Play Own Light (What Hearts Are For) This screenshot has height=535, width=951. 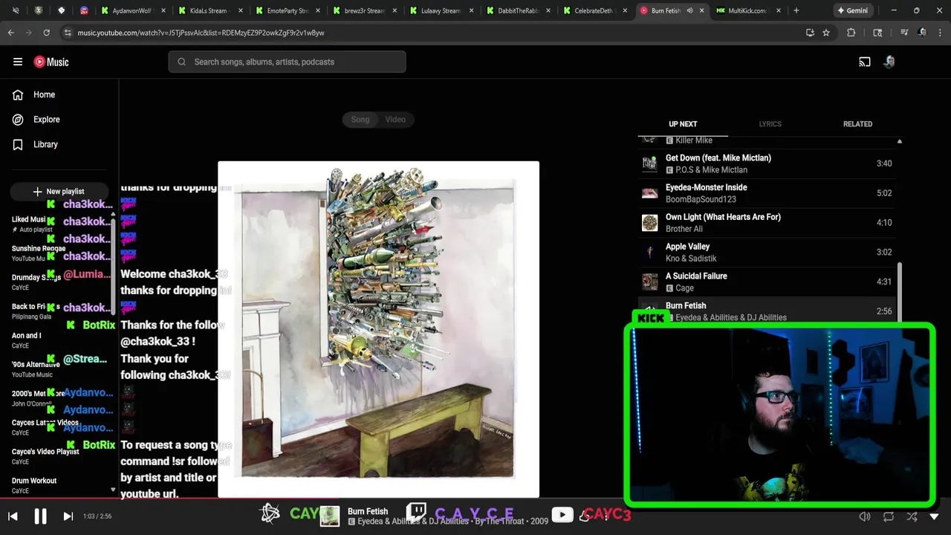click(x=767, y=223)
